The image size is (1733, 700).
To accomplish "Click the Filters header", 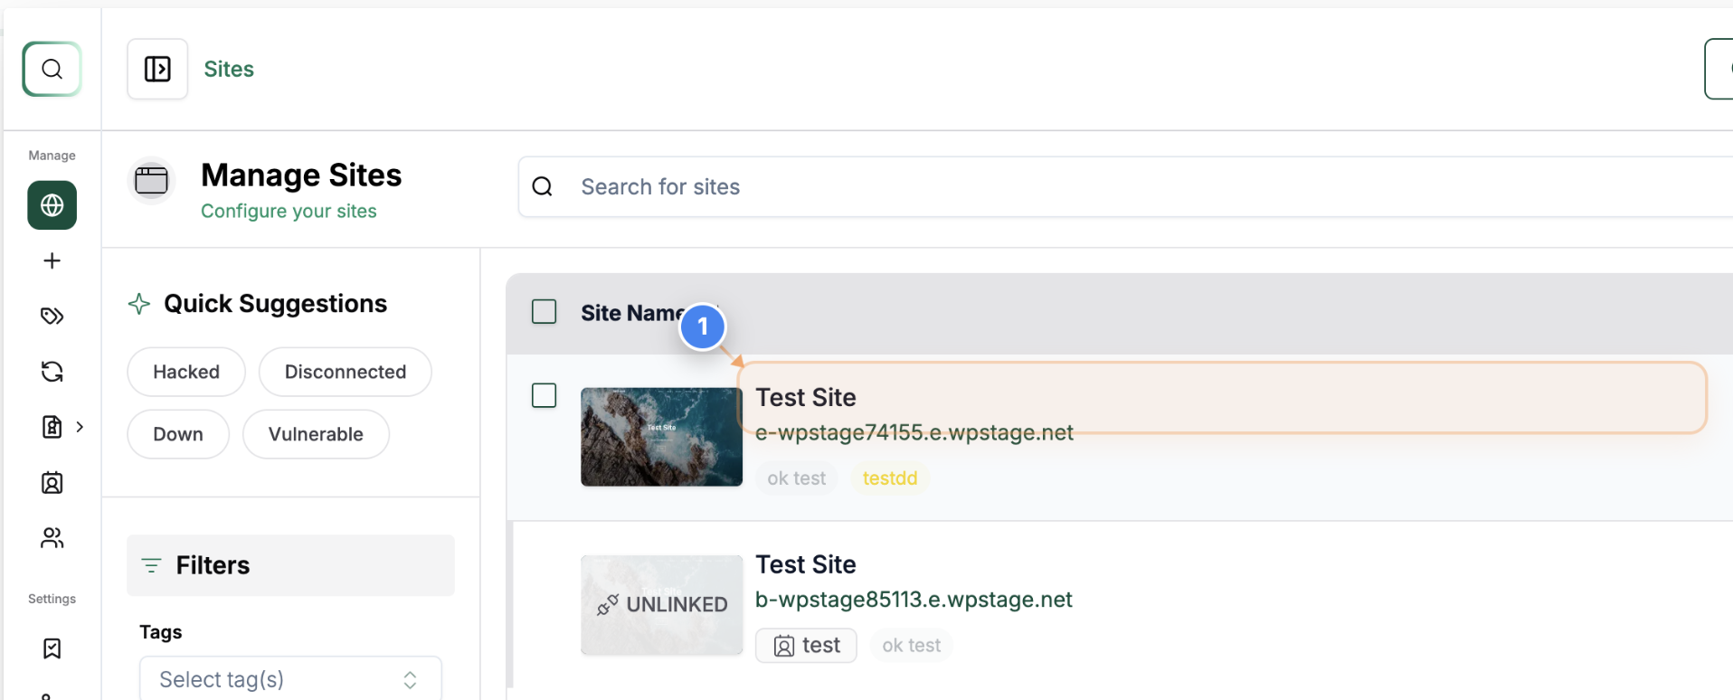I will (290, 565).
